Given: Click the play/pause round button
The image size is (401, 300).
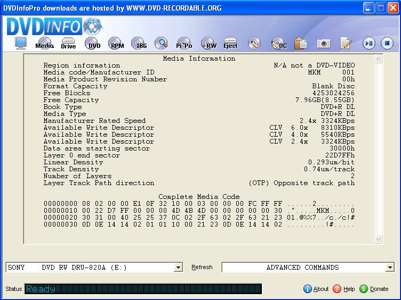Looking at the screenshot, I should click(369, 43).
